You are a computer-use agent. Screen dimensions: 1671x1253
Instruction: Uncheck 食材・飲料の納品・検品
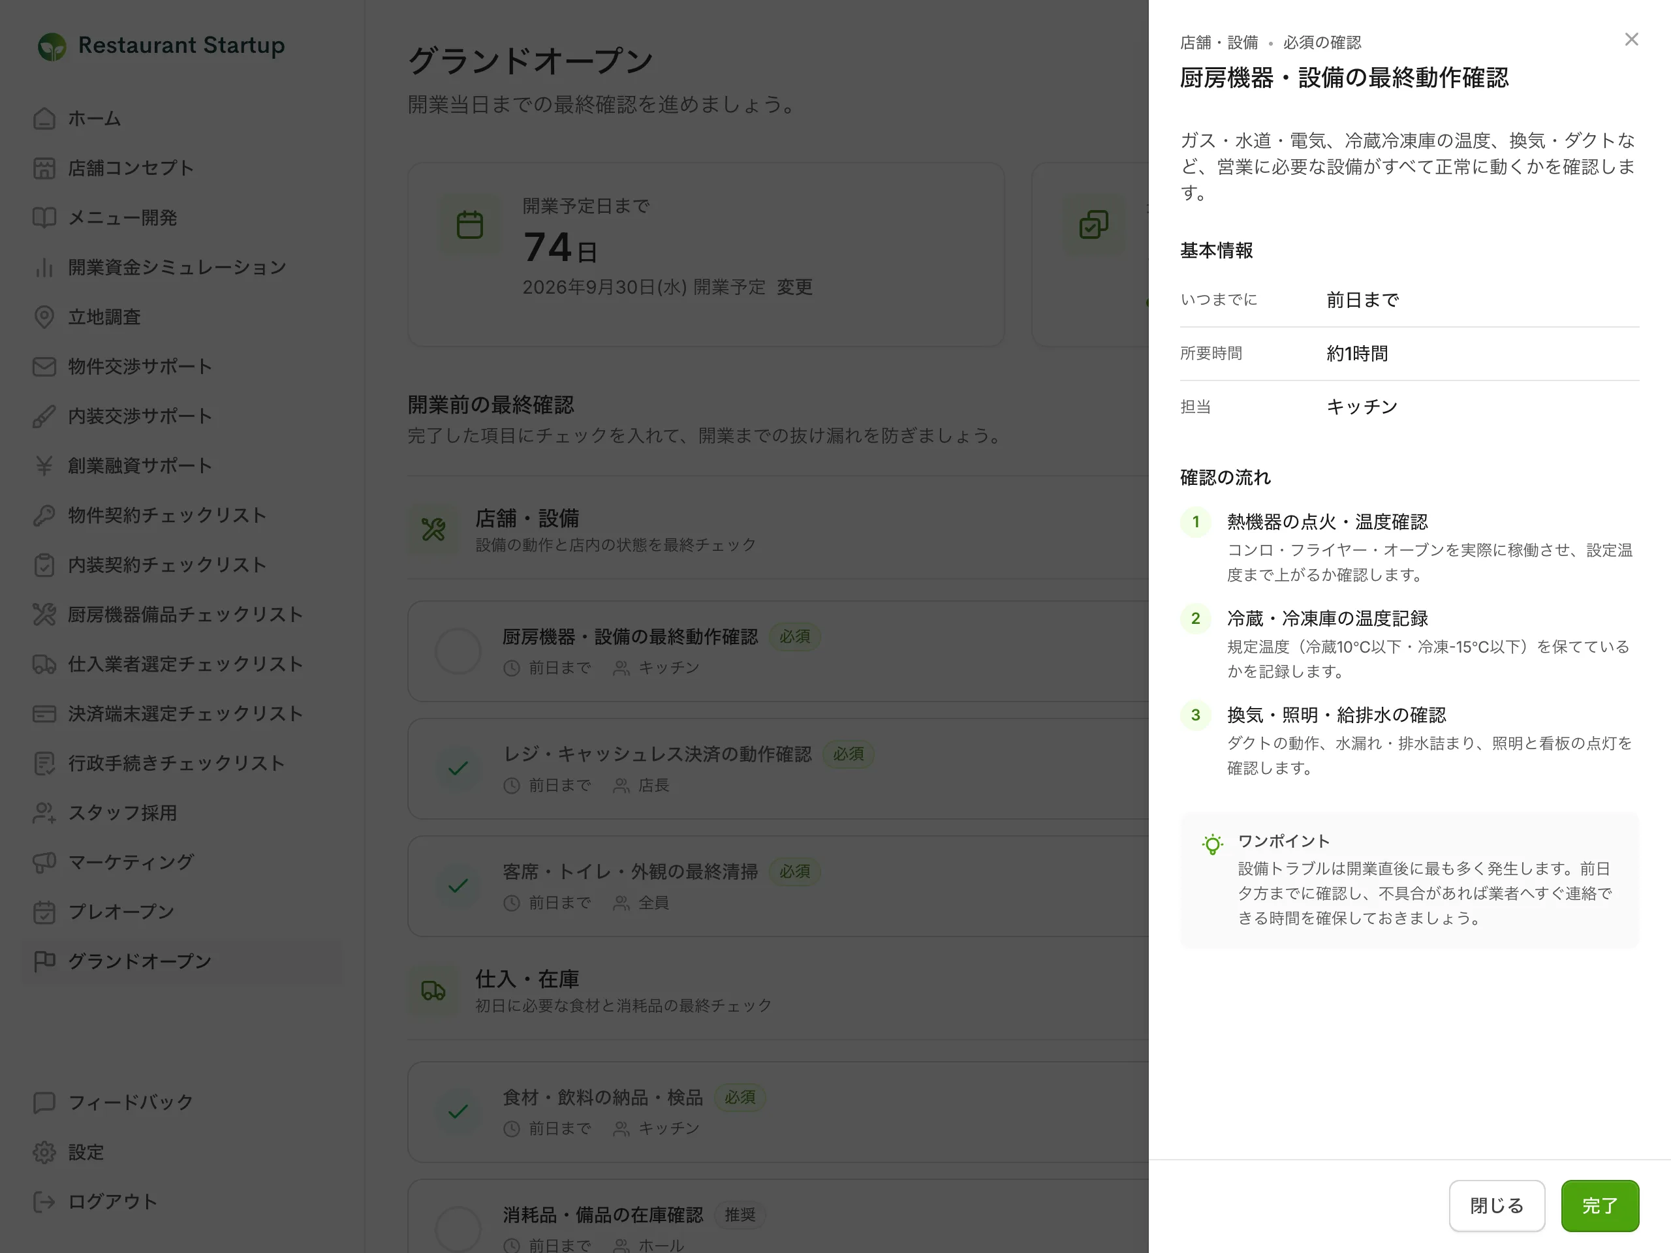tap(458, 1112)
